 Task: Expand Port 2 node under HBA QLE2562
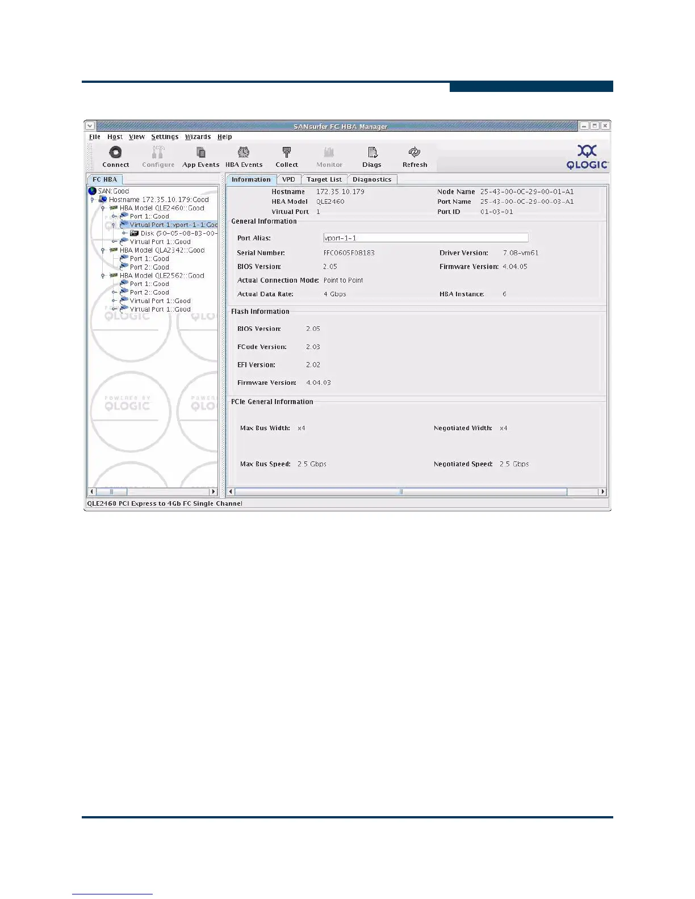[x=114, y=292]
